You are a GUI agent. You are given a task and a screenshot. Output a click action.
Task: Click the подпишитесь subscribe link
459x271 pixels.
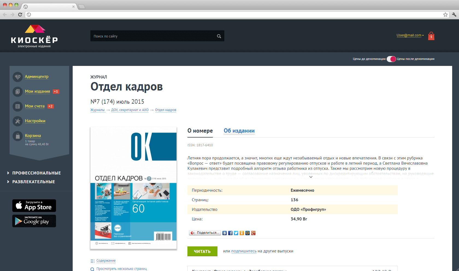coord(244,251)
